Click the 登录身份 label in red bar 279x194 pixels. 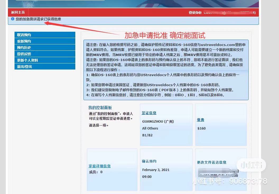[195, 13]
